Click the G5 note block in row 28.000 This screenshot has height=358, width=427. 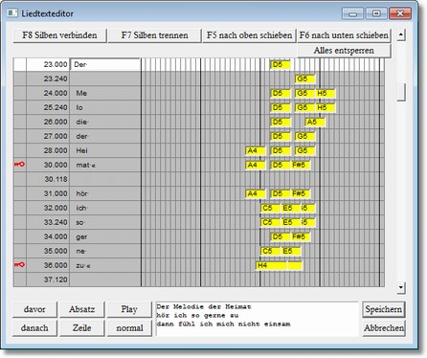point(305,150)
